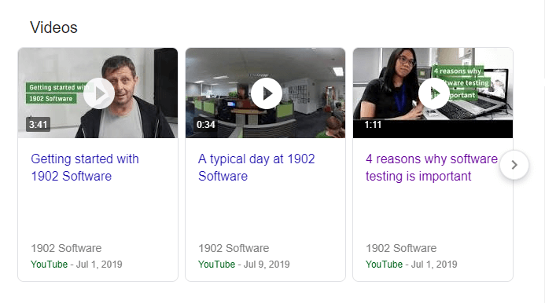Click '1902 Software' channel name under '4 reasons' card
545x303 pixels.
(401, 248)
